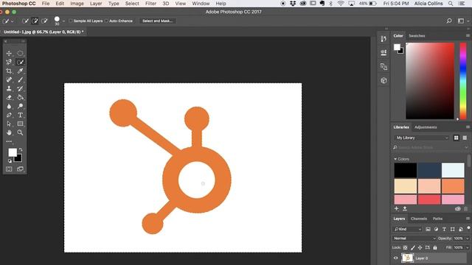Select the Hand tool
This screenshot has width=472, height=265.
point(9,132)
